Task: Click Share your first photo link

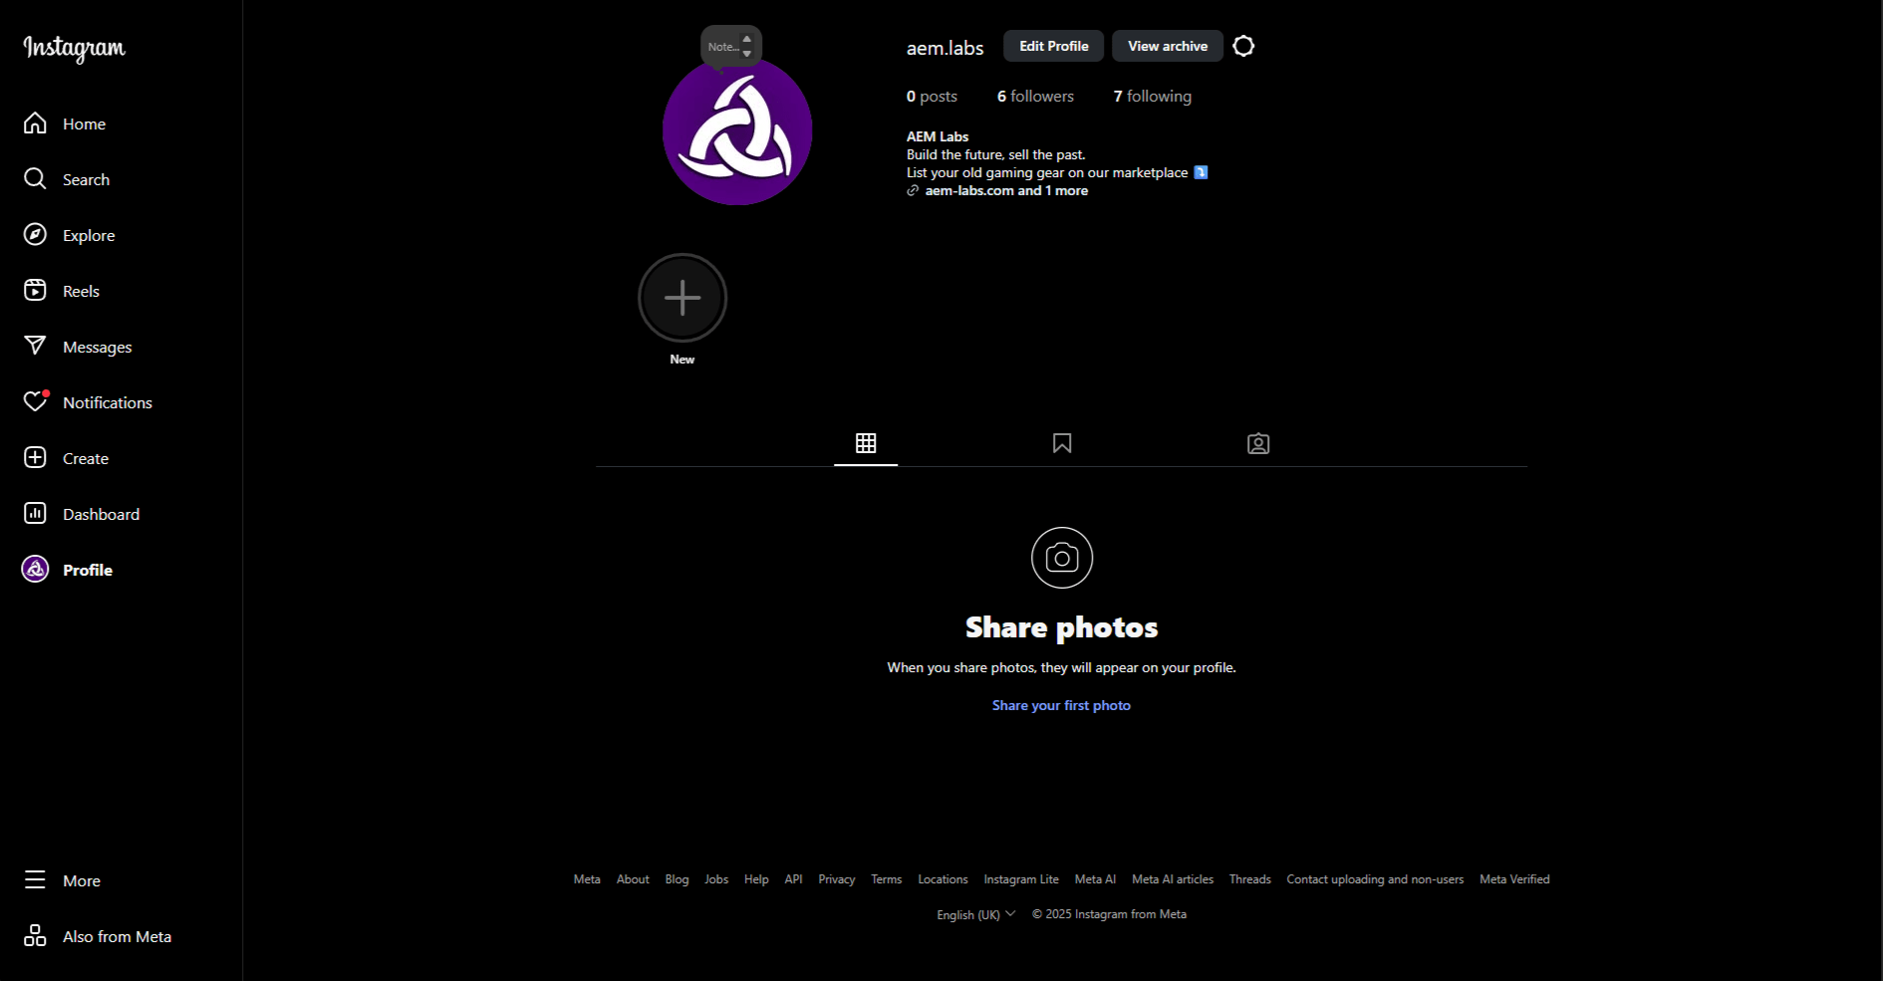Action: [1061, 705]
